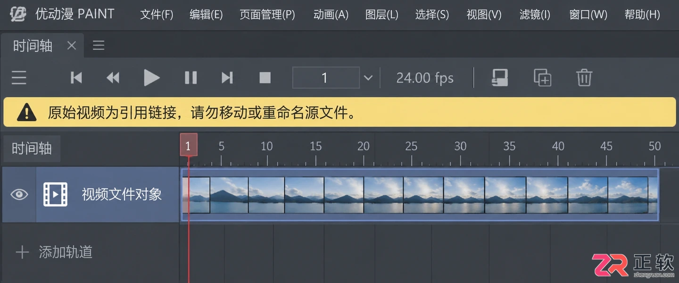Delete timeline with trash icon
Image resolution: width=679 pixels, height=283 pixels.
(x=584, y=77)
